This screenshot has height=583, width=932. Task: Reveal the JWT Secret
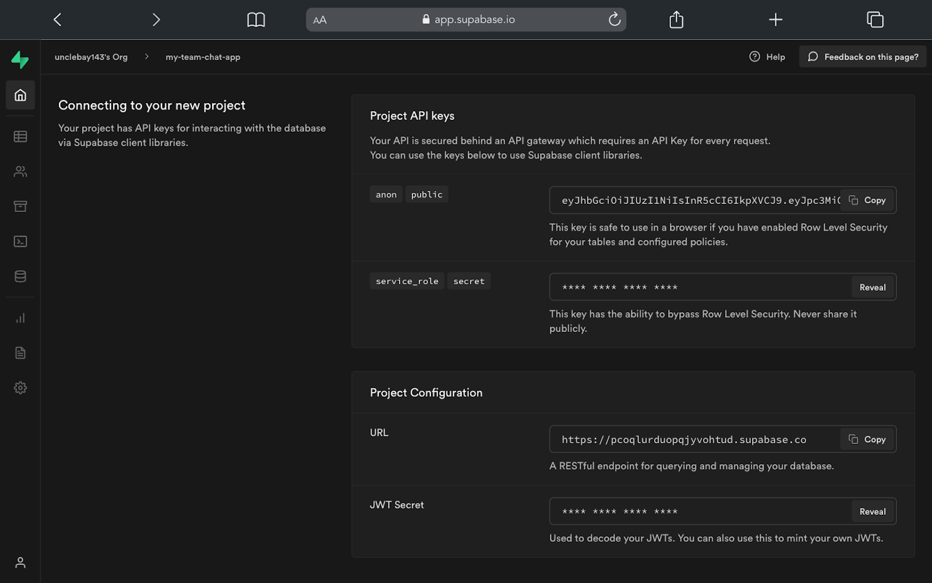click(872, 511)
